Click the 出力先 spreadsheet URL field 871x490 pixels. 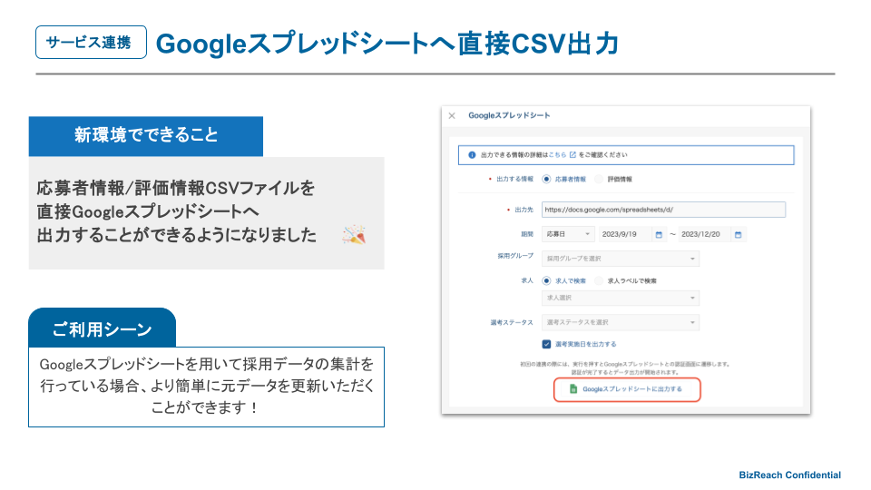point(663,210)
